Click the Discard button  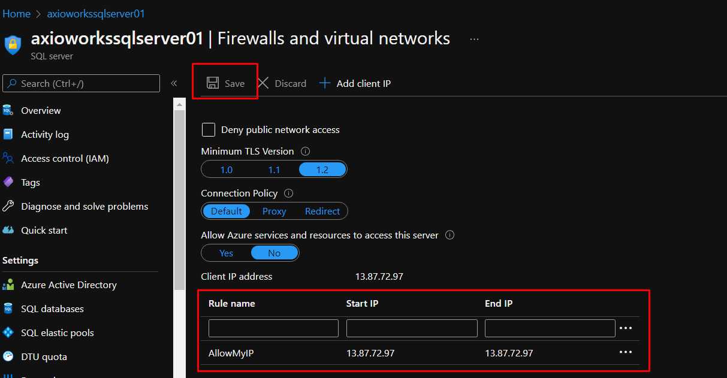(x=282, y=83)
